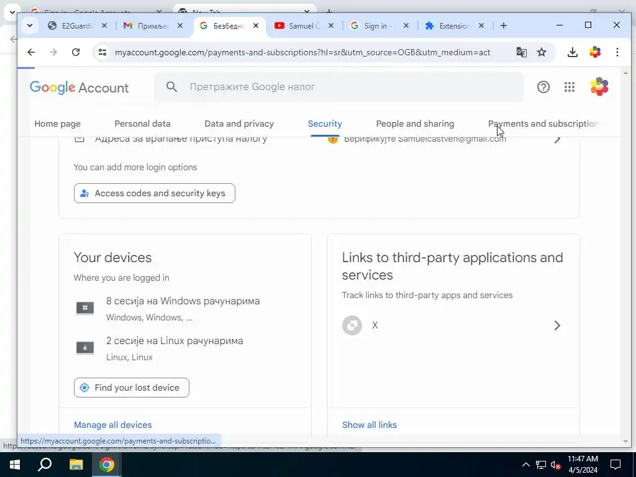Open the Home page section

(58, 124)
